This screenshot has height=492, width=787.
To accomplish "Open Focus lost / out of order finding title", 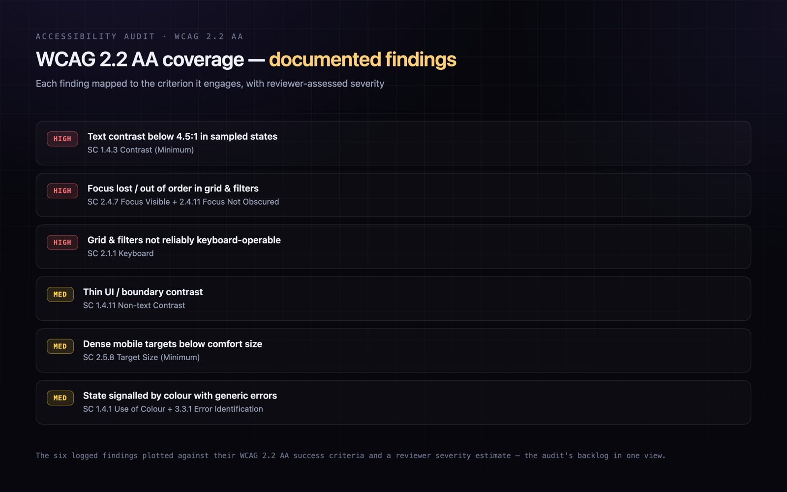I will point(173,188).
